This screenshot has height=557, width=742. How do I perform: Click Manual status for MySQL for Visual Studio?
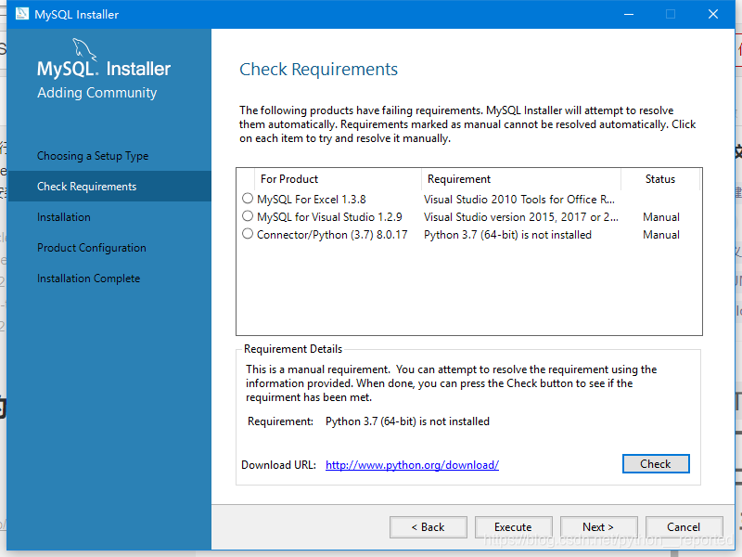click(661, 217)
